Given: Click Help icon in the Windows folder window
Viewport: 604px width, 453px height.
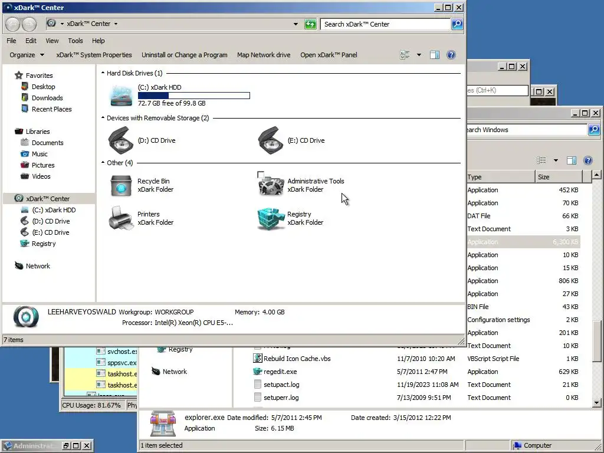Looking at the screenshot, I should pyautogui.click(x=588, y=160).
